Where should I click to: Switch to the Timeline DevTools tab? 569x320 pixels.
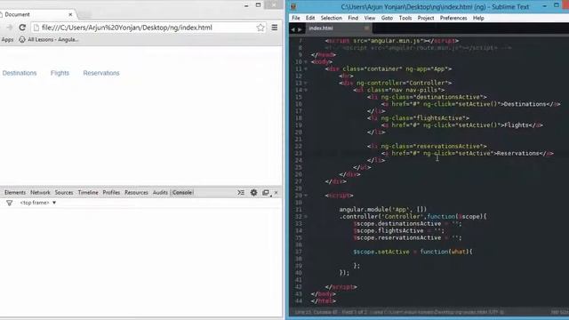(88, 193)
